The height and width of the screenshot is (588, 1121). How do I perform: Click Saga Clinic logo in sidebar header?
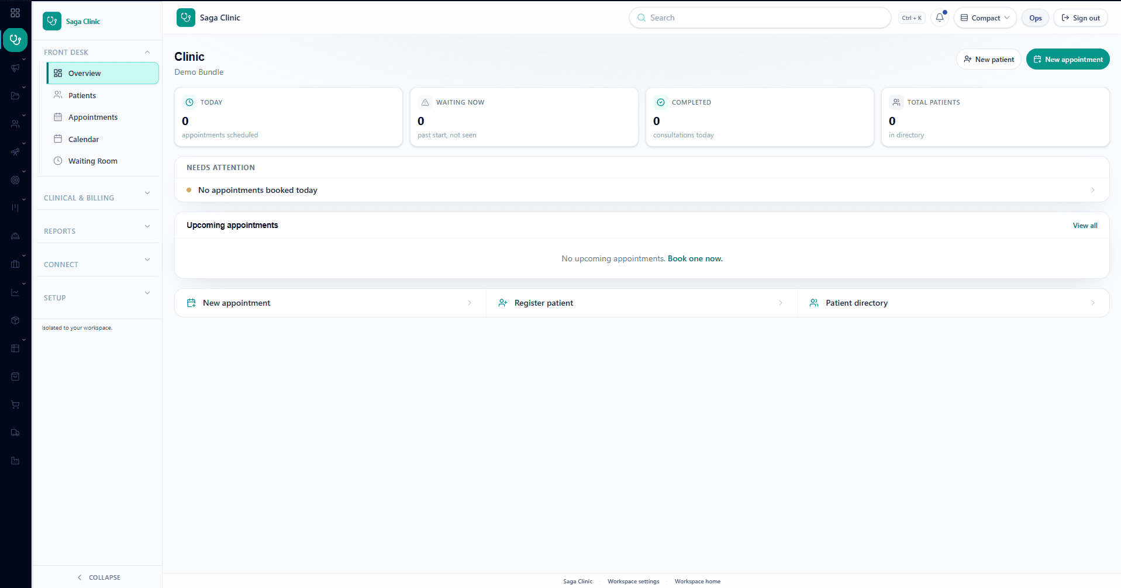pos(52,22)
